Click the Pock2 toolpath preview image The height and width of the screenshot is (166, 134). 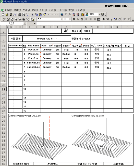102,138
